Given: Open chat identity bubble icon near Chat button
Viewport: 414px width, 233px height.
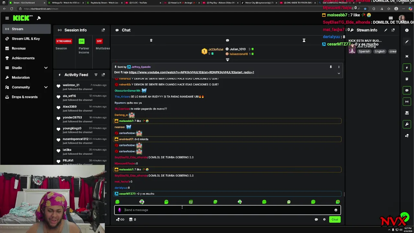Looking at the screenshot, I should 316,220.
